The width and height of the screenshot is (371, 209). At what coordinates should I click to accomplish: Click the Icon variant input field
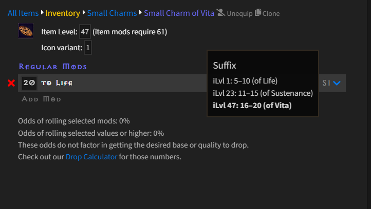[x=88, y=48]
